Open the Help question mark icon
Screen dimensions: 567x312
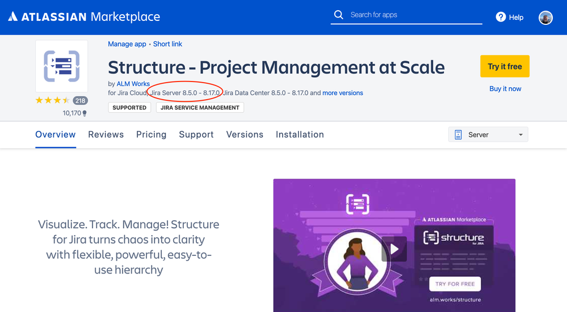pyautogui.click(x=501, y=17)
